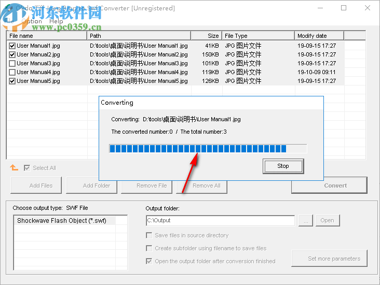Click the Remove File button

[146, 187]
